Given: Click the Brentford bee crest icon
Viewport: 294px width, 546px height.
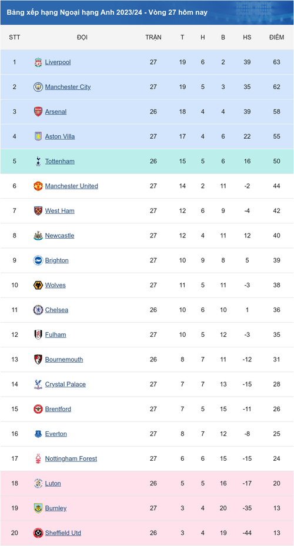Looking at the screenshot, I should [x=38, y=409].
